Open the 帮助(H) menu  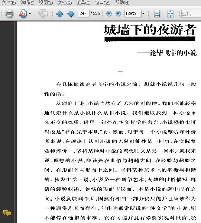pos(122,3)
